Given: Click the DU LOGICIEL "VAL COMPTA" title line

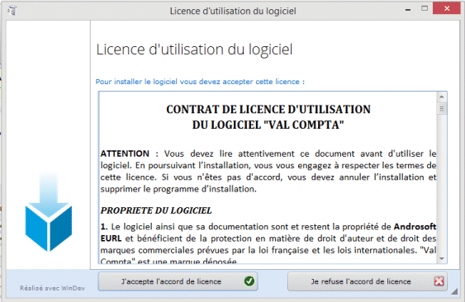Looking at the screenshot, I should pos(268,125).
